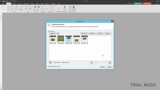Switch to list view in Combine Files dialog

pos(50,62)
